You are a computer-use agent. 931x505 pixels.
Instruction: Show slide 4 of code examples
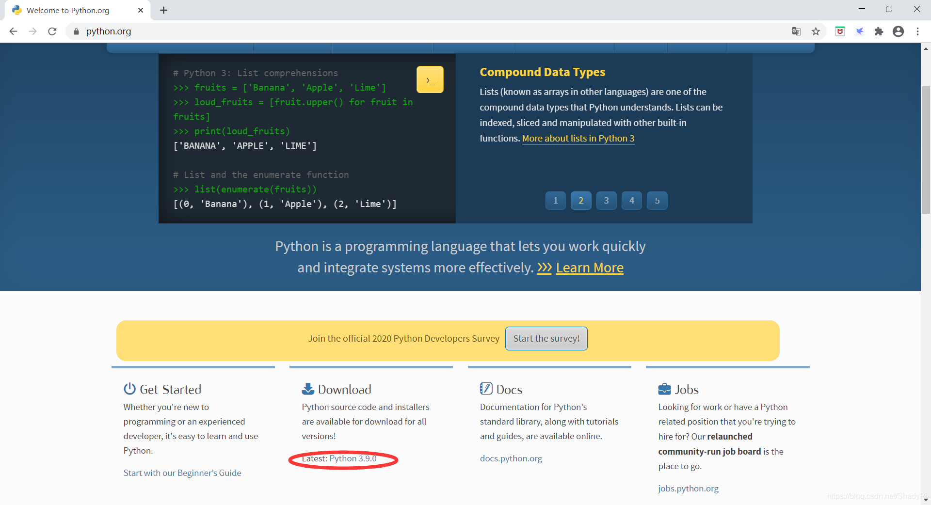coord(632,201)
